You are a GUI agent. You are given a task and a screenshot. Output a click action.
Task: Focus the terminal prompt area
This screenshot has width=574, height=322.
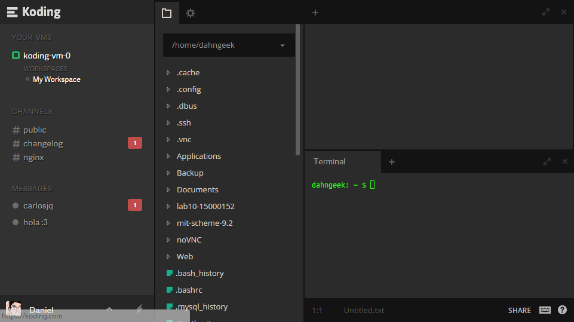(x=438, y=235)
